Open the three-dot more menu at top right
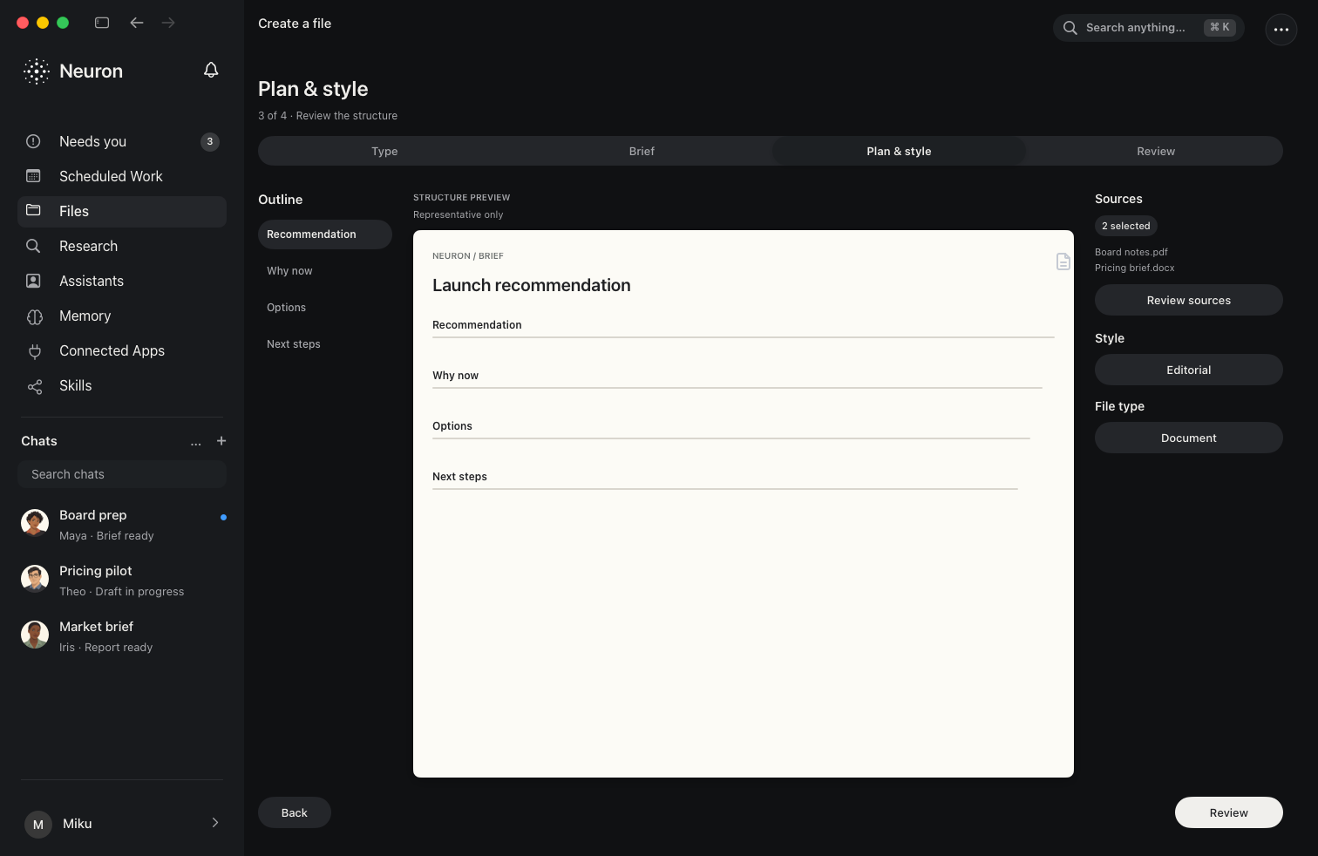The height and width of the screenshot is (856, 1318). [x=1281, y=29]
